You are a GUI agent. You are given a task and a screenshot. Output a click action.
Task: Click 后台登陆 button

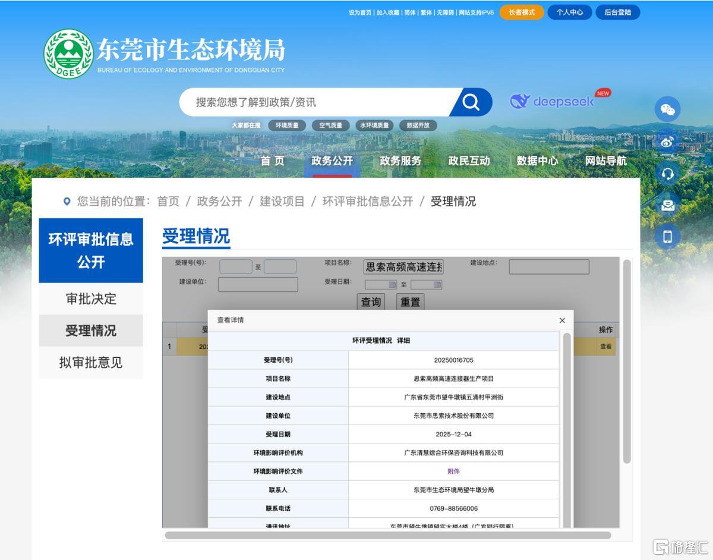click(617, 12)
